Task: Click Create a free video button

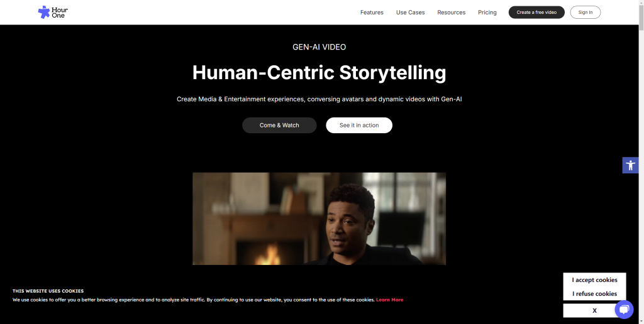Action: (x=536, y=13)
